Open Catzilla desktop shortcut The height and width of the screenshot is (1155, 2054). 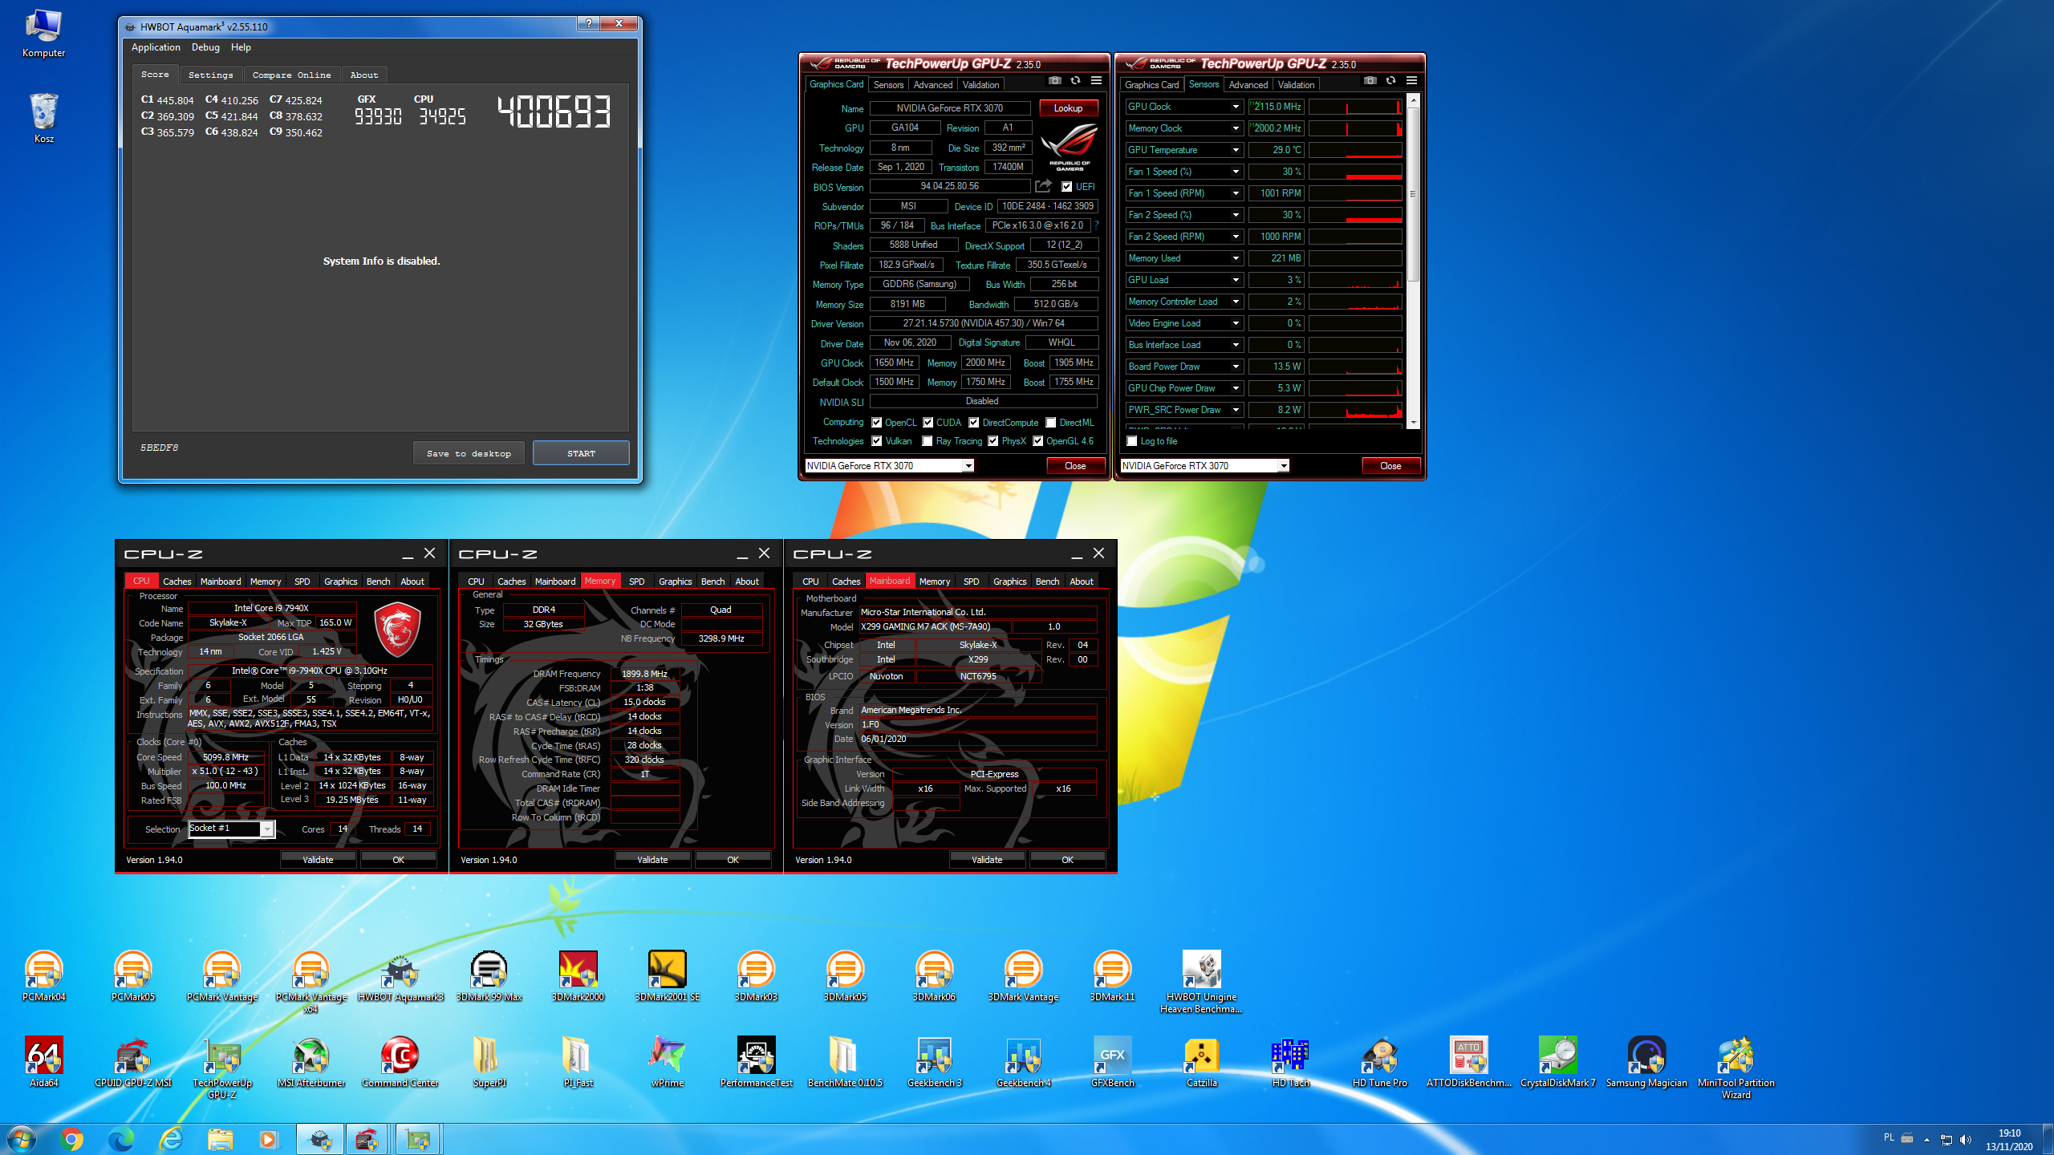point(1201,1062)
